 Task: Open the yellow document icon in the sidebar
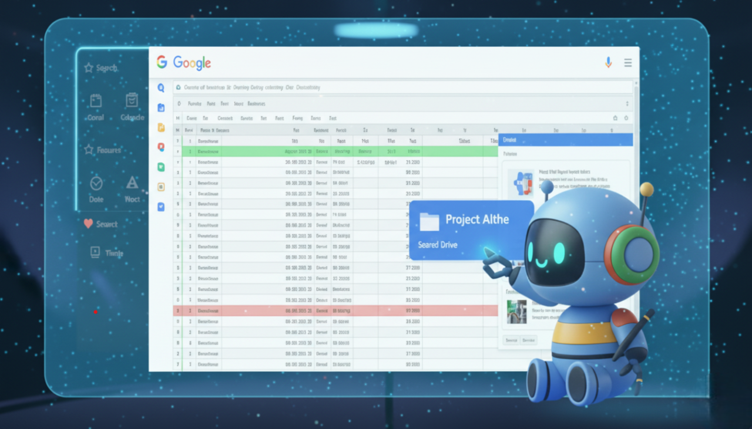click(161, 127)
